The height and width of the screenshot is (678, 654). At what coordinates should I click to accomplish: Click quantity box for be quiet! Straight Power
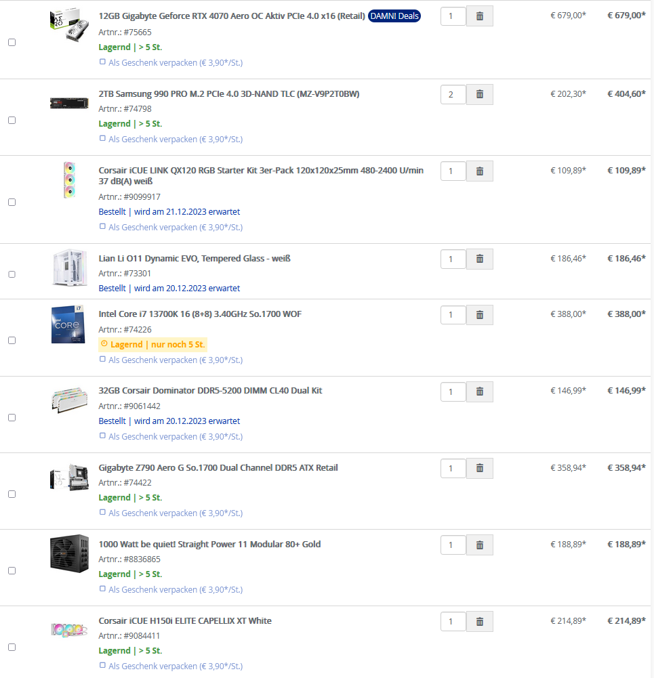[x=453, y=545]
